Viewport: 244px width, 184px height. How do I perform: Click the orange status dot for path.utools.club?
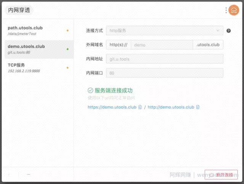(x=67, y=30)
